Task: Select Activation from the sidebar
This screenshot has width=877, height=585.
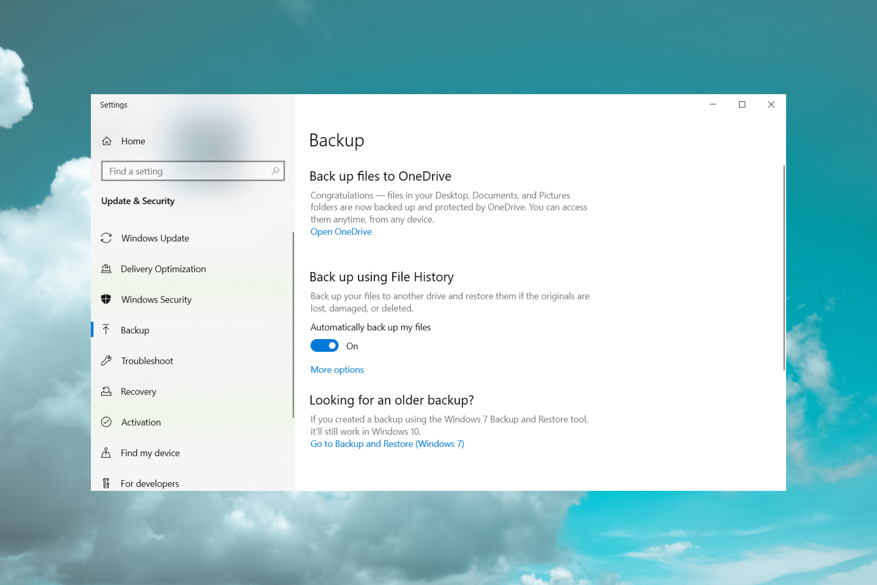Action: point(140,422)
